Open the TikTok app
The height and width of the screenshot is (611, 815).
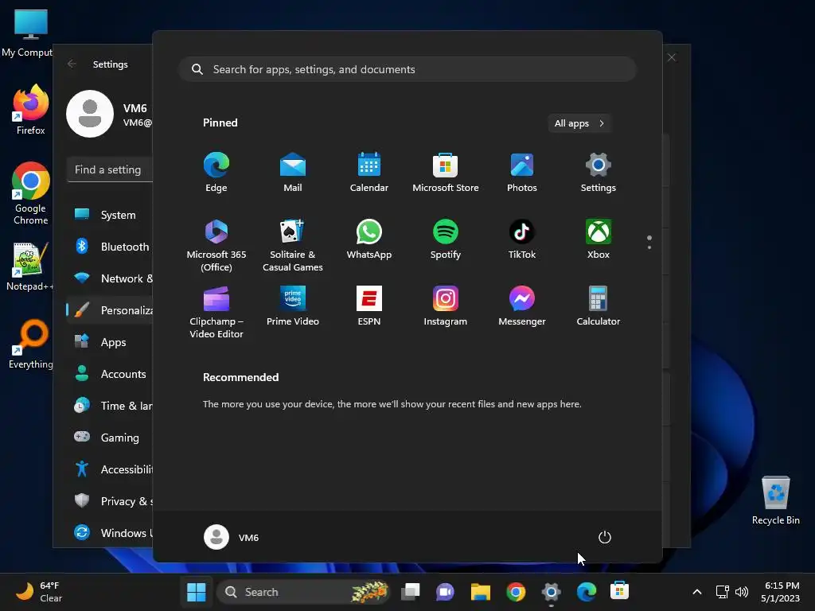522,239
